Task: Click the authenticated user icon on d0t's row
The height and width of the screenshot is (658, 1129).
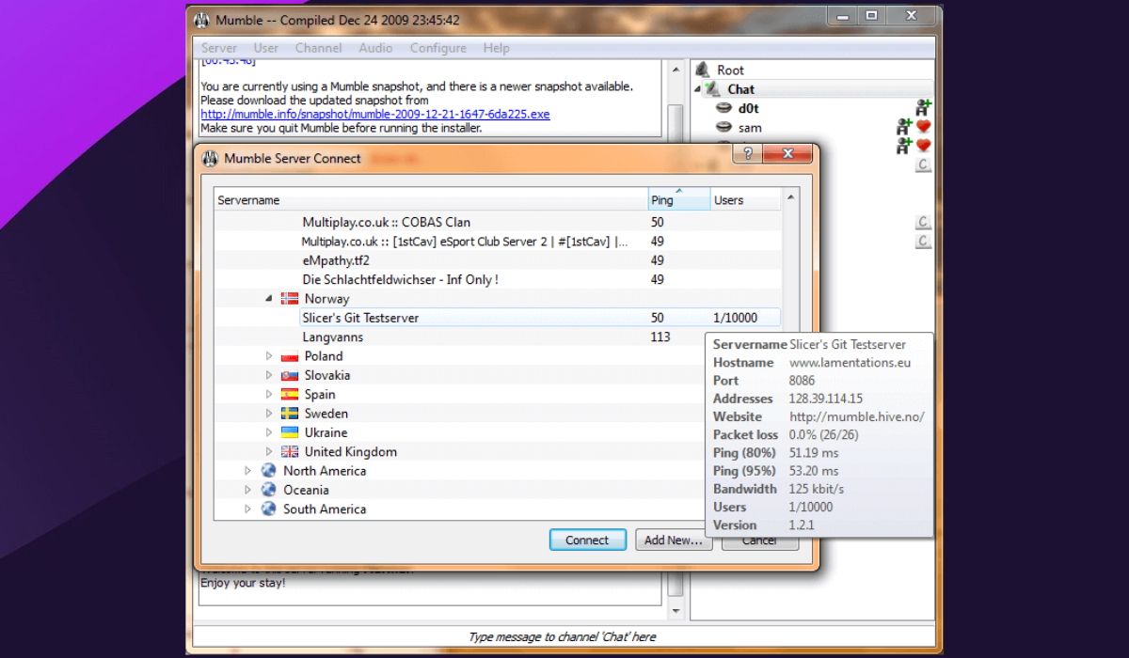Action: tap(923, 107)
